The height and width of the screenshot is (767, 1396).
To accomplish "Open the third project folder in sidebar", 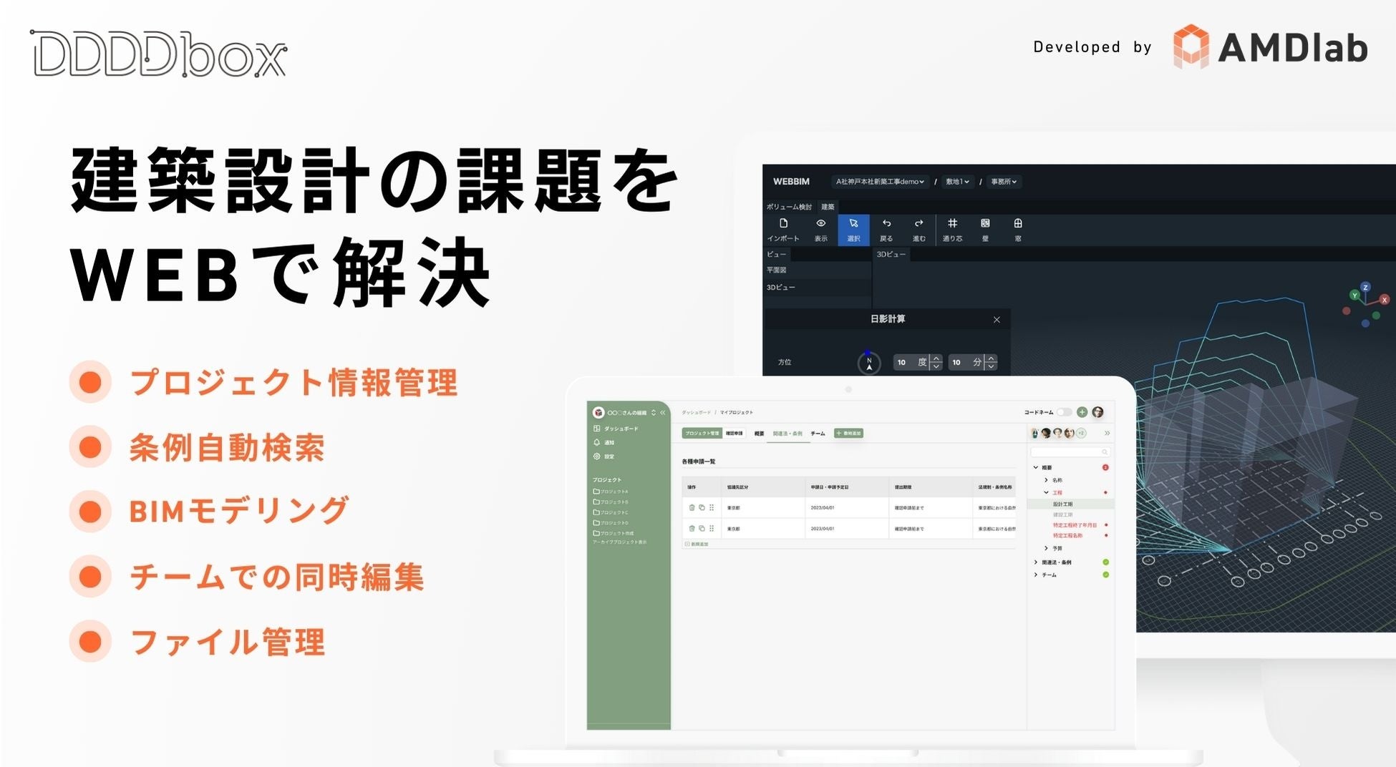I will 611,512.
